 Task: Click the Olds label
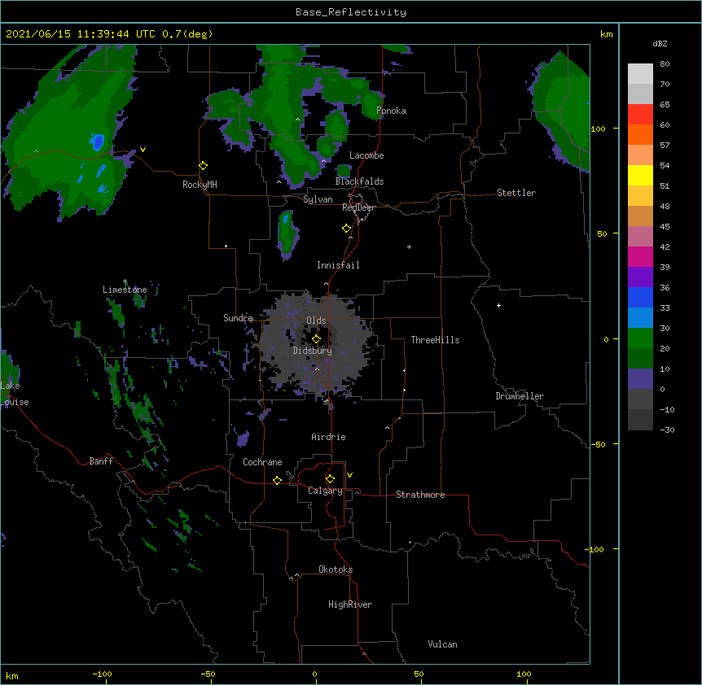316,321
